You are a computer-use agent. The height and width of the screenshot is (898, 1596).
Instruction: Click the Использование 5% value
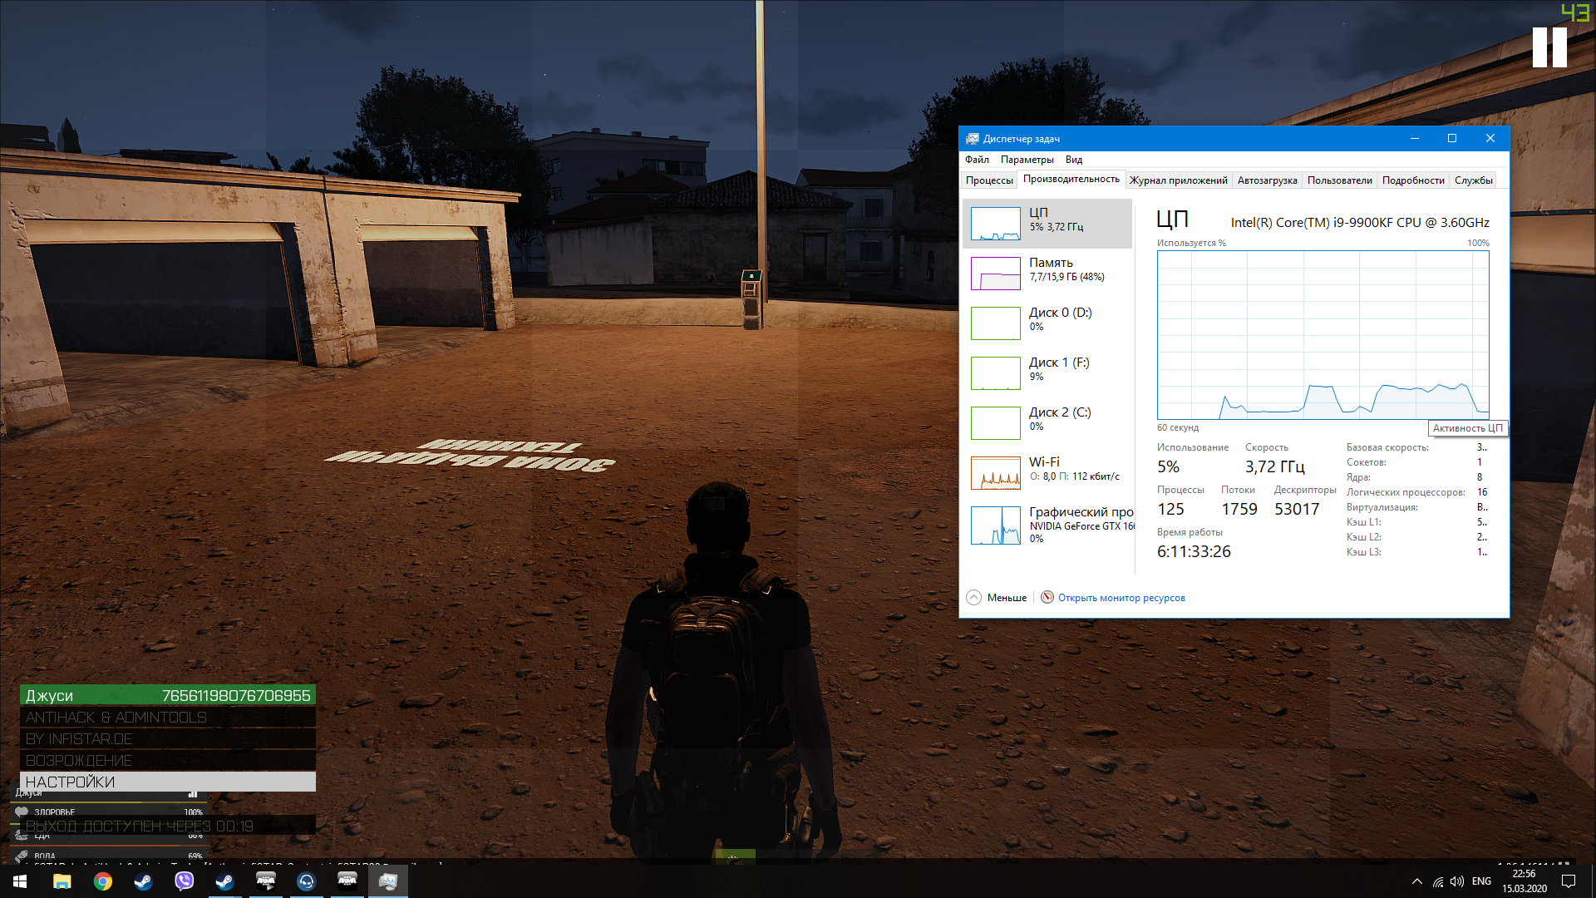pyautogui.click(x=1168, y=467)
